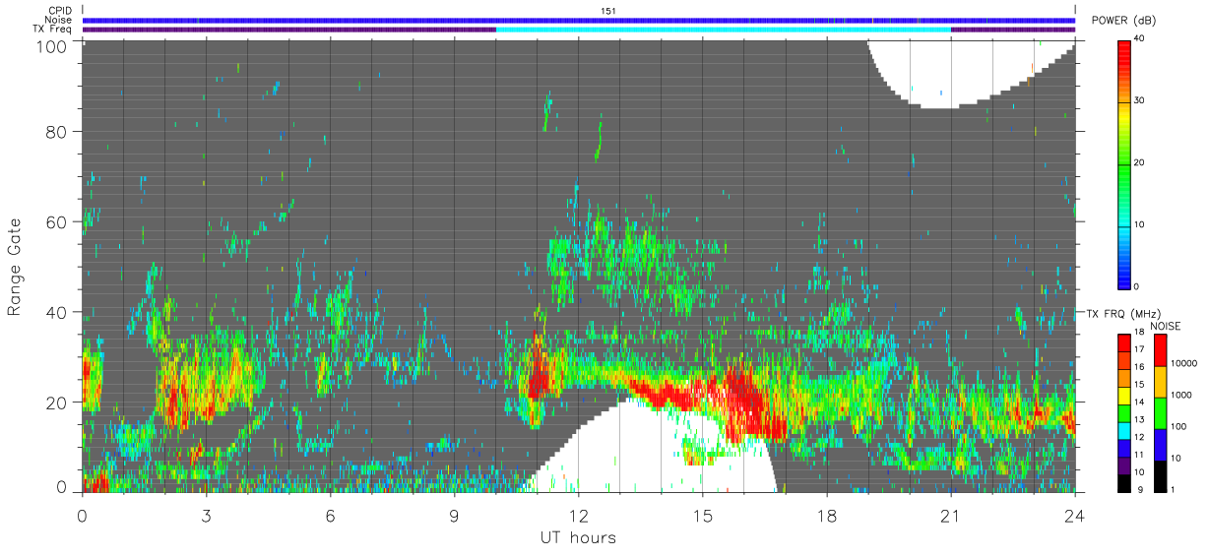1209x558 pixels.
Task: Click the 18 tick on TX FRQ legend
Action: 1139,333
